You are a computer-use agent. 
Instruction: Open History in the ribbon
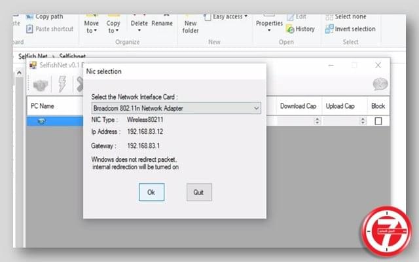pos(301,29)
